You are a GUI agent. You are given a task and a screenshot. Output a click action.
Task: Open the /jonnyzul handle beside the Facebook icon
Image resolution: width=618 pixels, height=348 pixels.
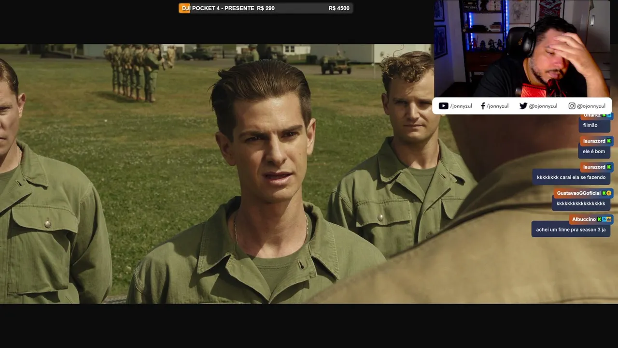tap(497, 106)
